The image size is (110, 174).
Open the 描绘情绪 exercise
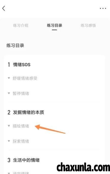pyautogui.click(x=21, y=126)
